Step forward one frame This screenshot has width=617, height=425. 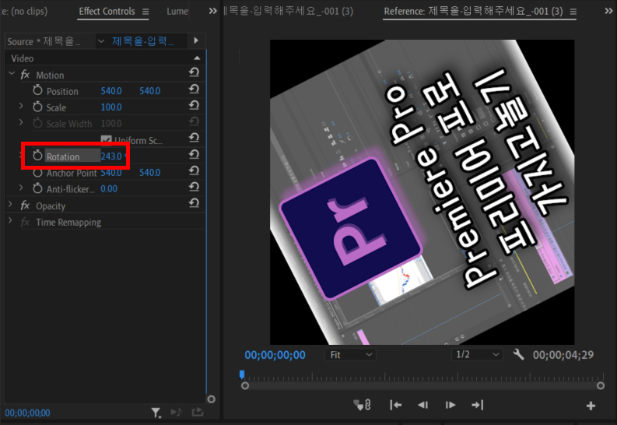[450, 405]
